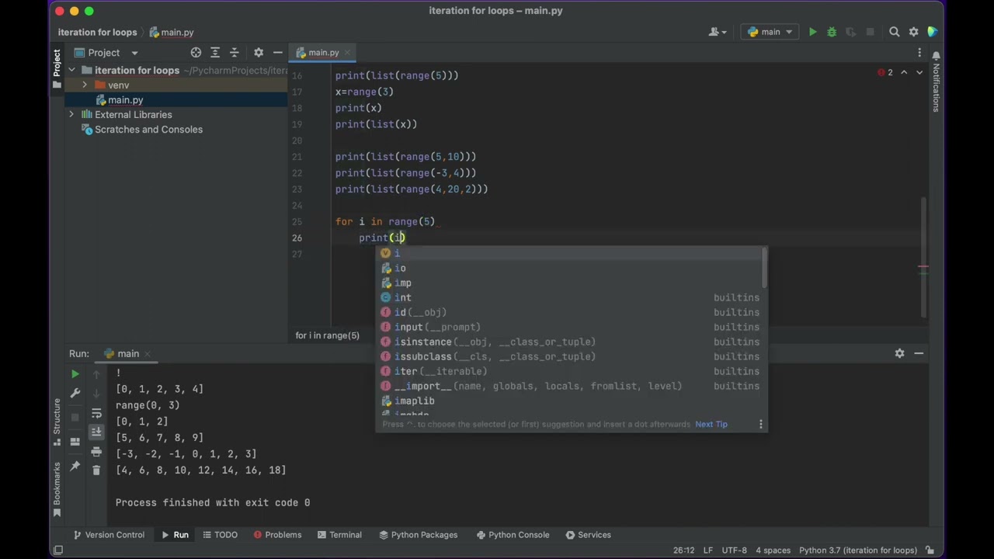The width and height of the screenshot is (994, 559).
Task: Open Notifications side panel
Action: (936, 82)
